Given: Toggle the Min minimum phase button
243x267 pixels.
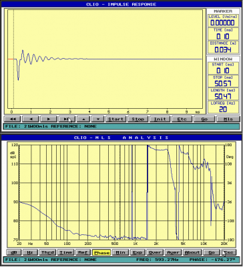Looking at the screenshot, I should click(x=120, y=252).
